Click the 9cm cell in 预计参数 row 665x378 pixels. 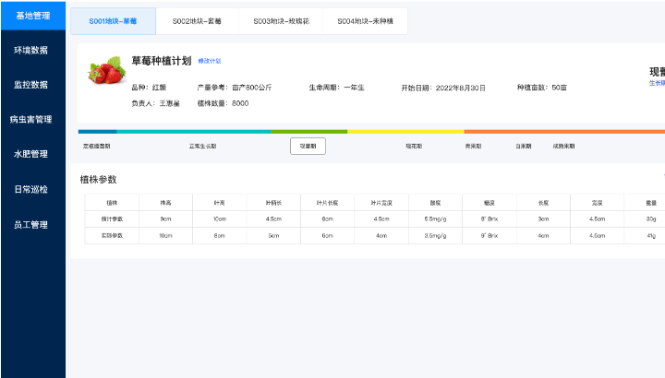tap(166, 219)
